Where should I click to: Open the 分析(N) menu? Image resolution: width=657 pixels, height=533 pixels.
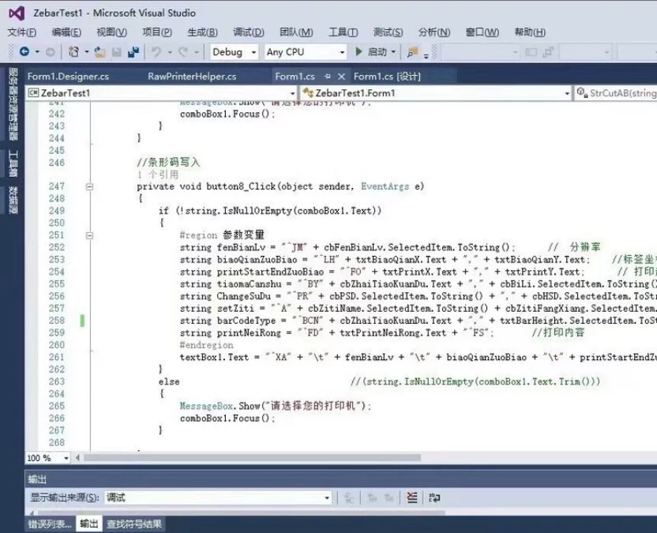434,32
